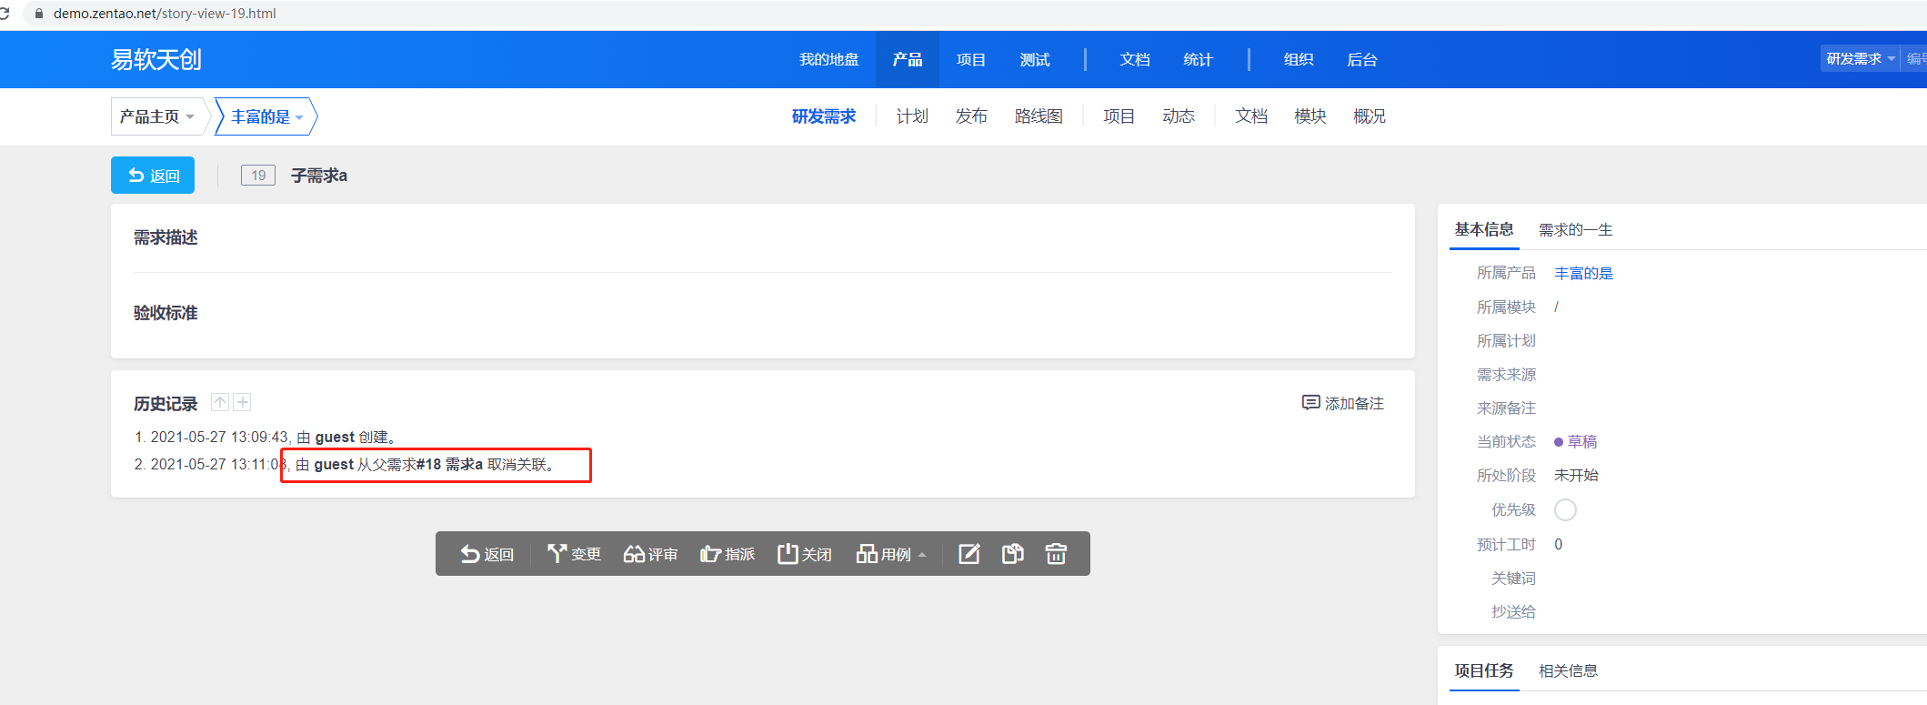Click the 添加备注 add comment button
This screenshot has height=705, width=1927.
pos(1343,403)
